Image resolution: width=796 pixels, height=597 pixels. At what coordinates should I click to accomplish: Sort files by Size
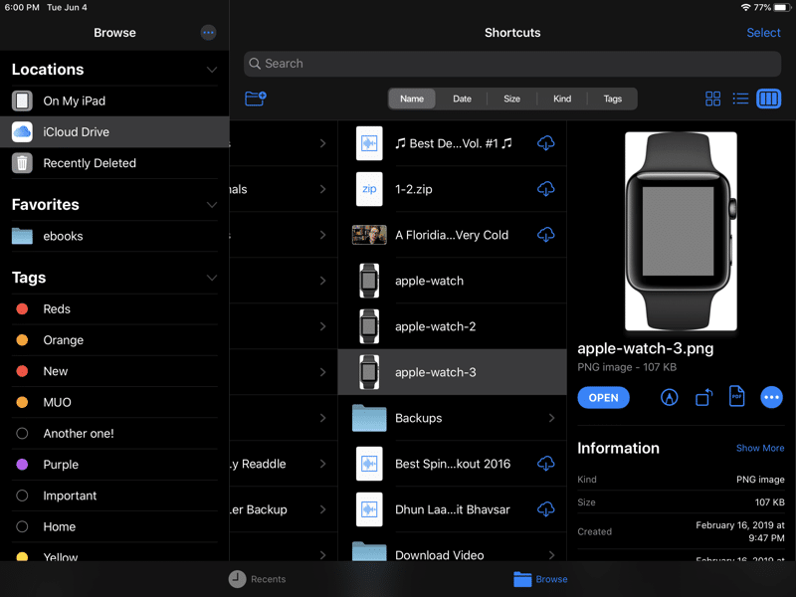point(511,99)
